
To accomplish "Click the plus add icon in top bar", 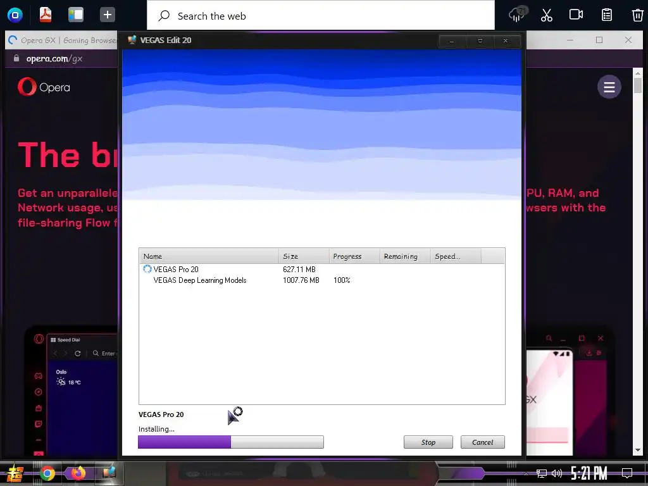I will (x=108, y=15).
